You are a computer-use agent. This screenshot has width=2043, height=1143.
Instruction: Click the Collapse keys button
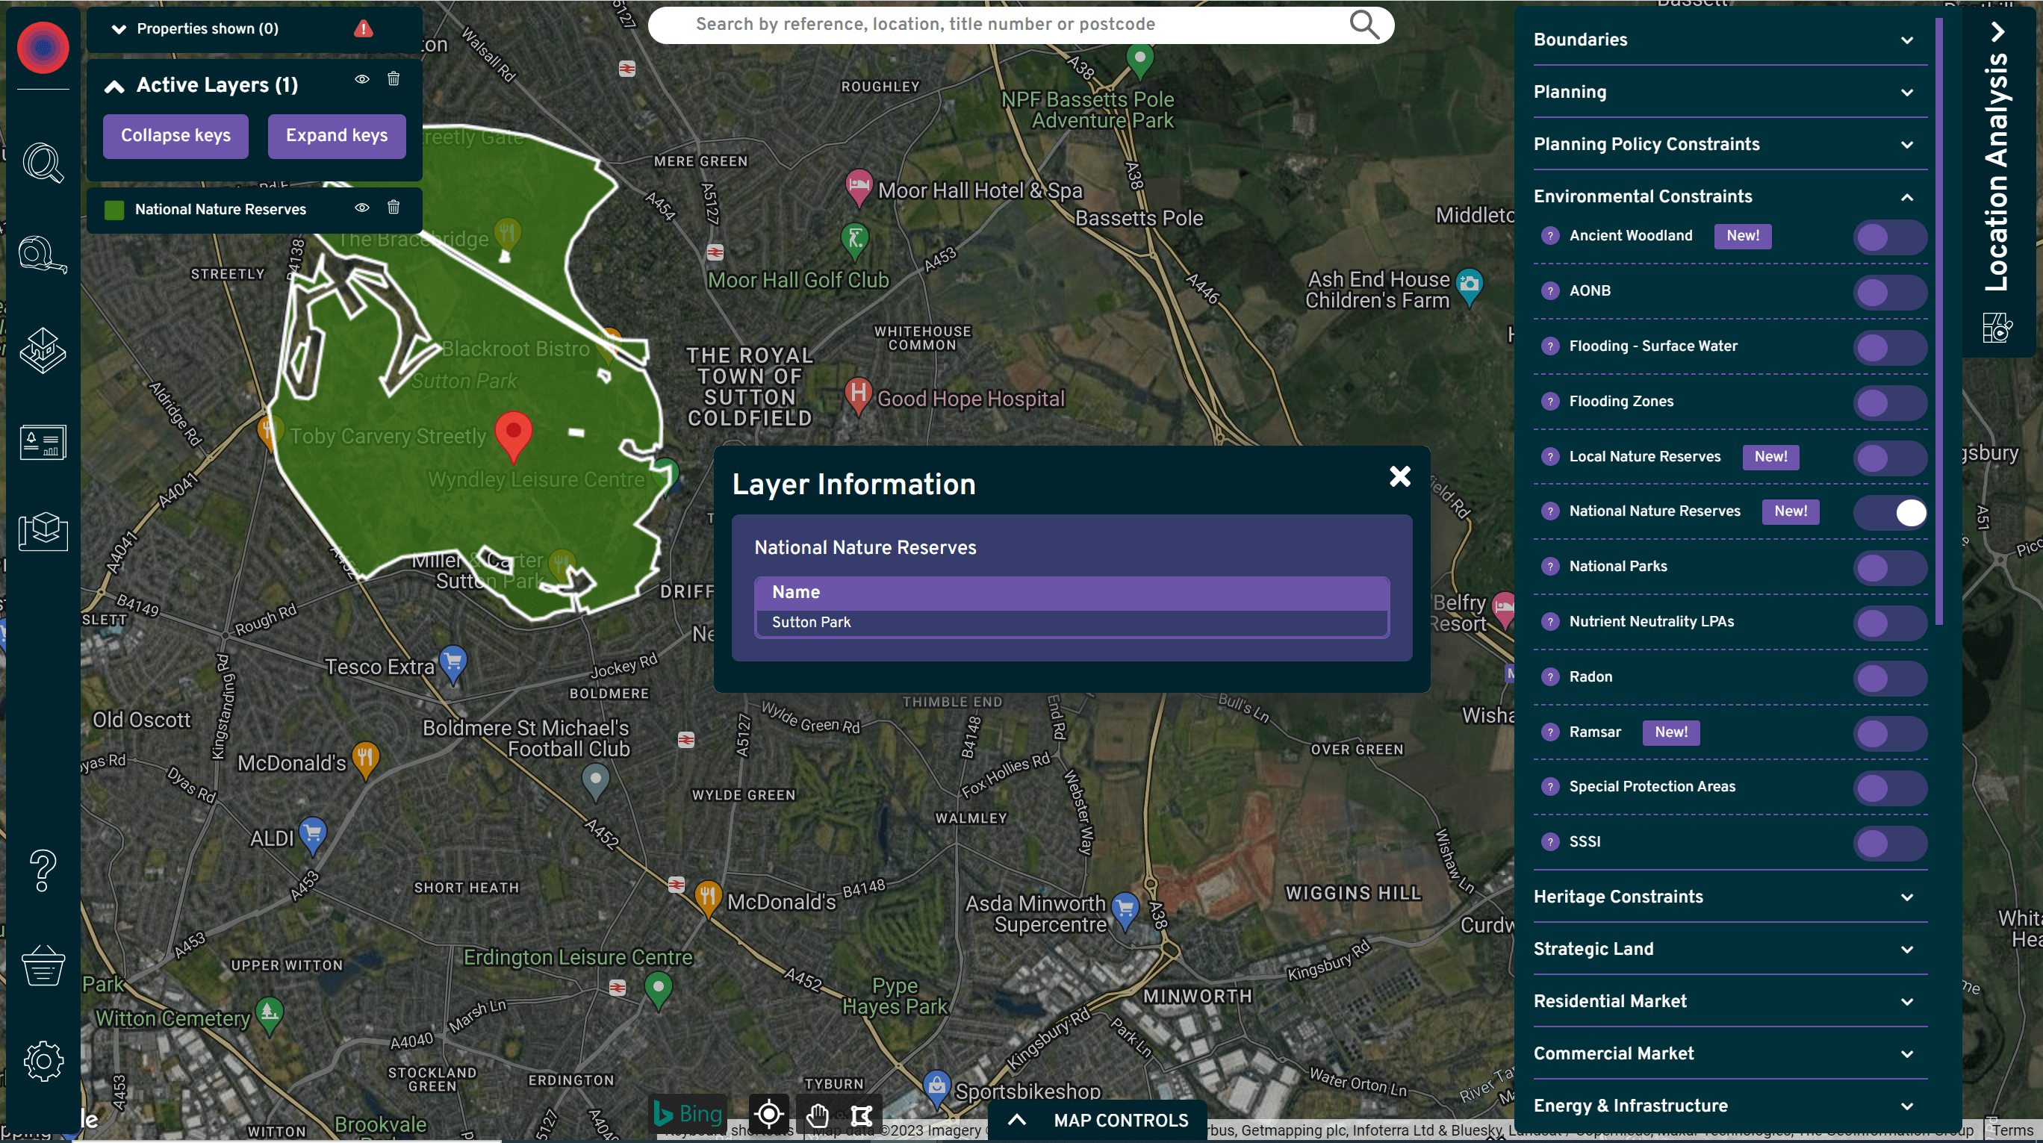172,134
